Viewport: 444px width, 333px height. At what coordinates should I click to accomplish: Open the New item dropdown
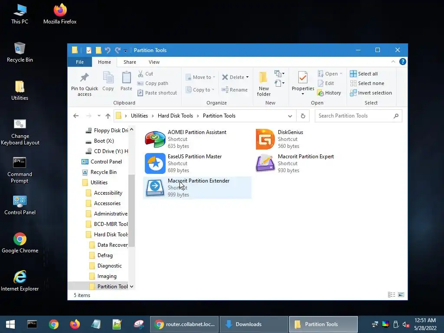coord(280,74)
